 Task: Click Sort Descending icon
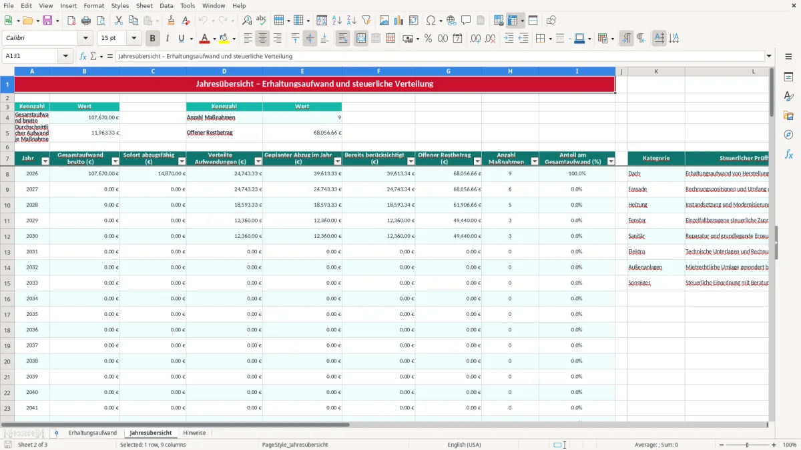coord(351,21)
